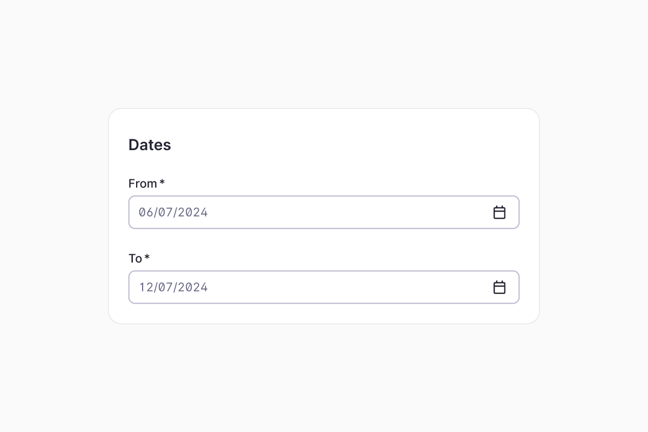Screen dimensions: 648x432
Task: Click the required asterisk beside To
Action: (x=147, y=258)
